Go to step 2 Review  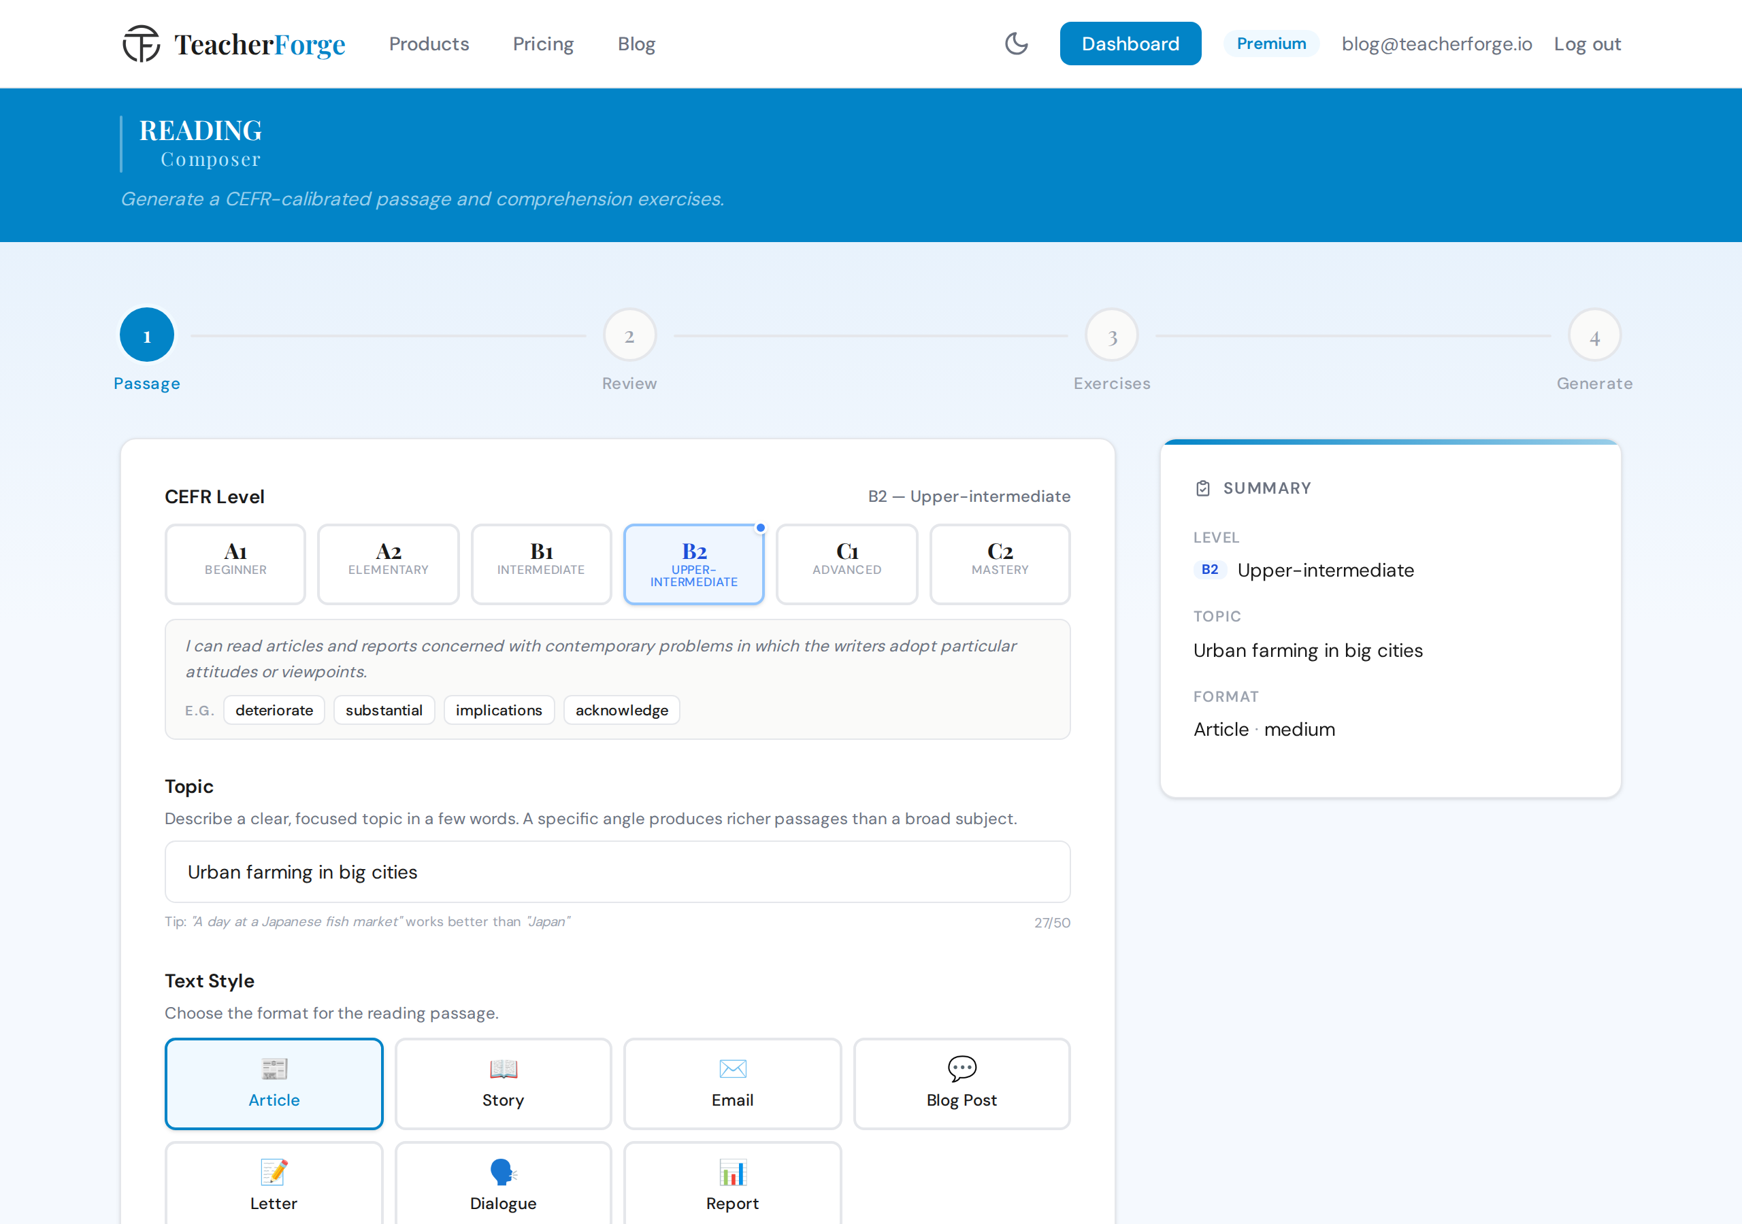pos(629,335)
